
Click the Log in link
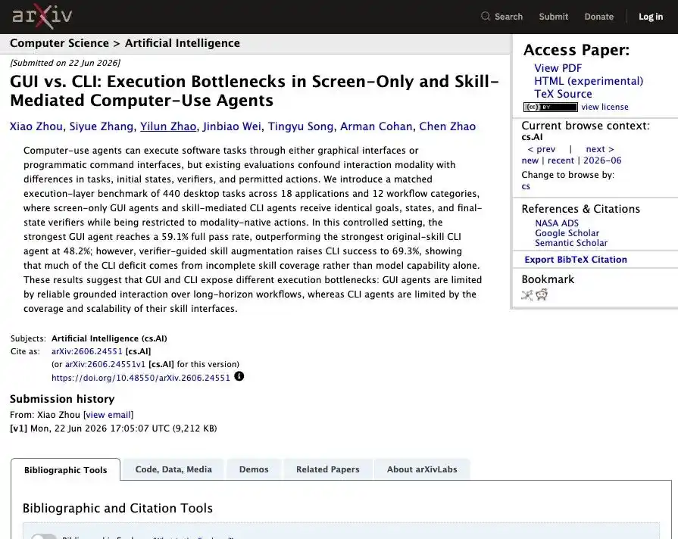(x=651, y=17)
